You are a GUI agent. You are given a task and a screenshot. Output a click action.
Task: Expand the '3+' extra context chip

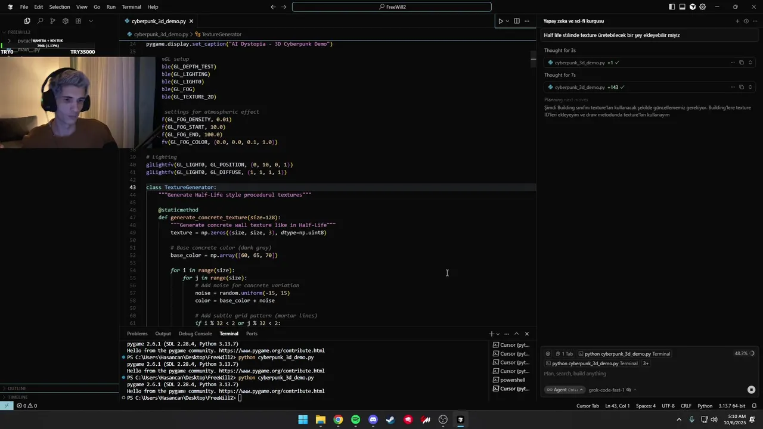pos(646,363)
